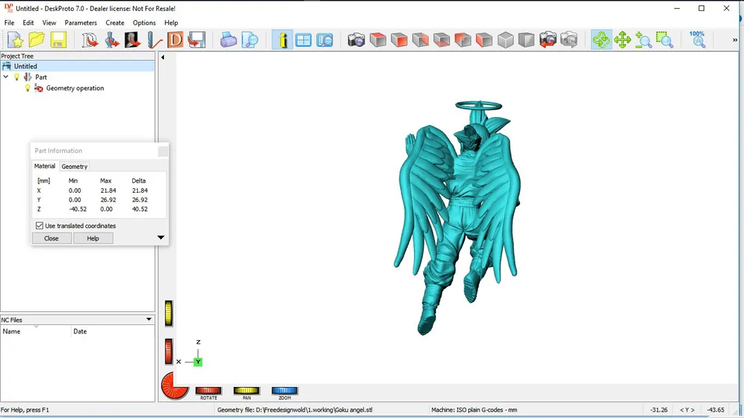Toggle the Part visibility light bulb
The image size is (744, 418).
coord(17,77)
